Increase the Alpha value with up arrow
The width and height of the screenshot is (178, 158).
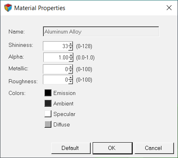[x=71, y=55]
